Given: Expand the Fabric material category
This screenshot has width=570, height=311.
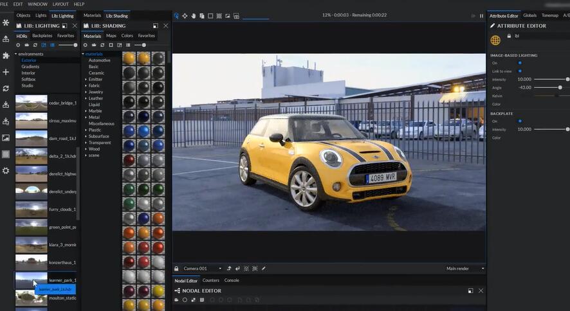Looking at the screenshot, I should pos(86,85).
